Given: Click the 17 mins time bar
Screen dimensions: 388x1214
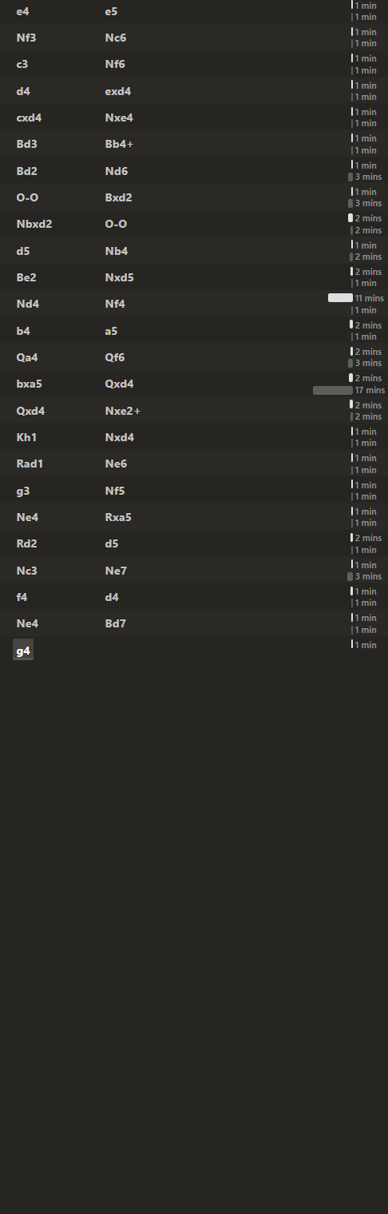Looking at the screenshot, I should click(x=332, y=391).
